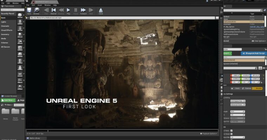Open Help menu in media player window

(55, 5)
